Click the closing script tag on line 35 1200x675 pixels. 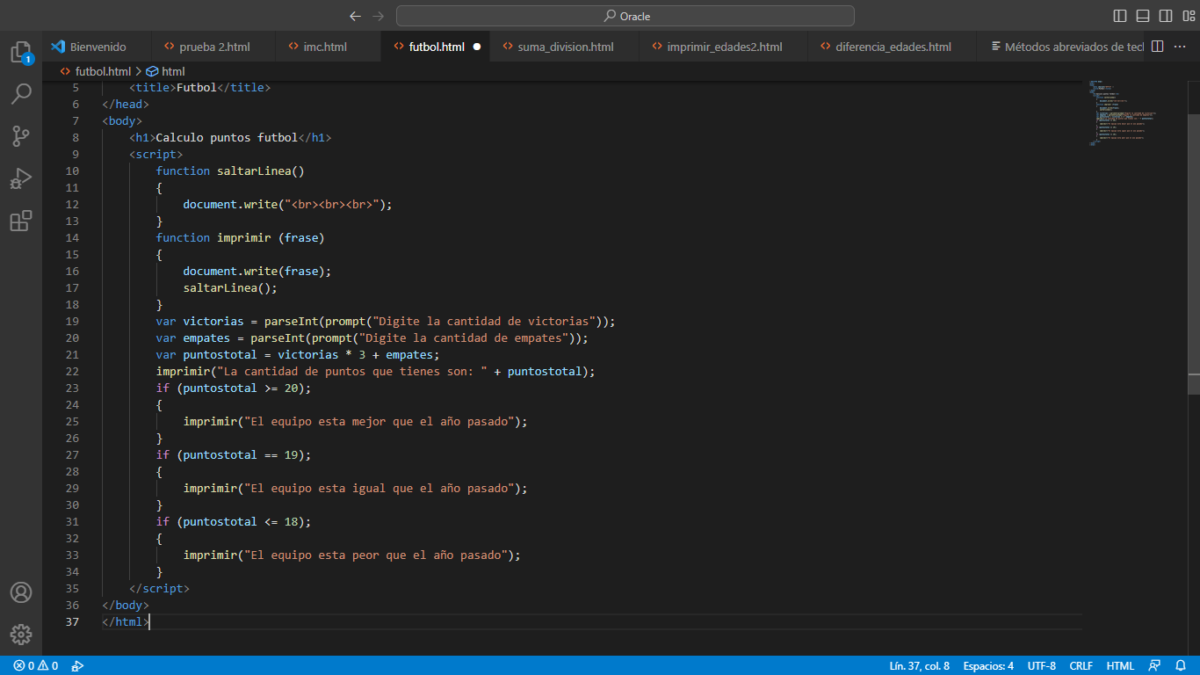(159, 588)
